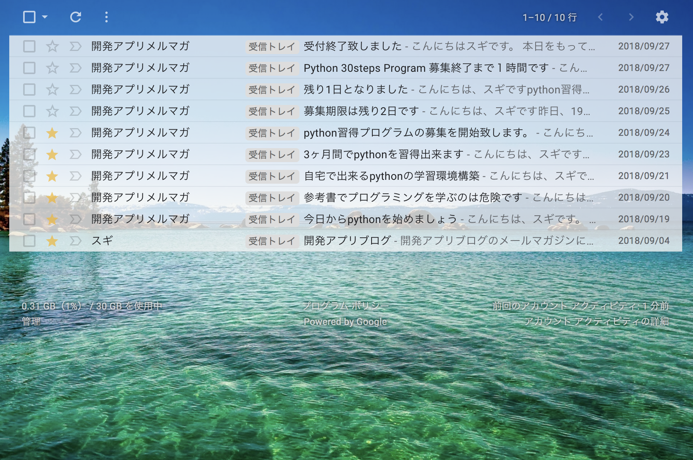Select the 2018/09/19 email checkbox
Viewport: 693px width, 460px height.
(29, 219)
